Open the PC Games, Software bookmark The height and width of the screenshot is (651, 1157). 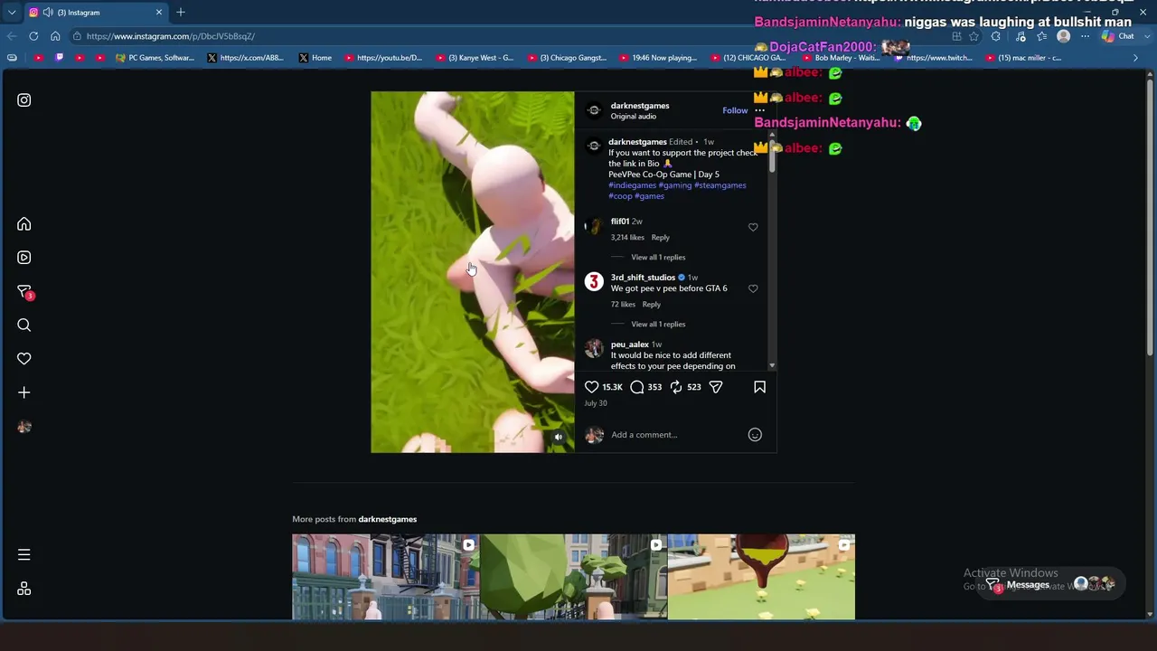click(155, 58)
